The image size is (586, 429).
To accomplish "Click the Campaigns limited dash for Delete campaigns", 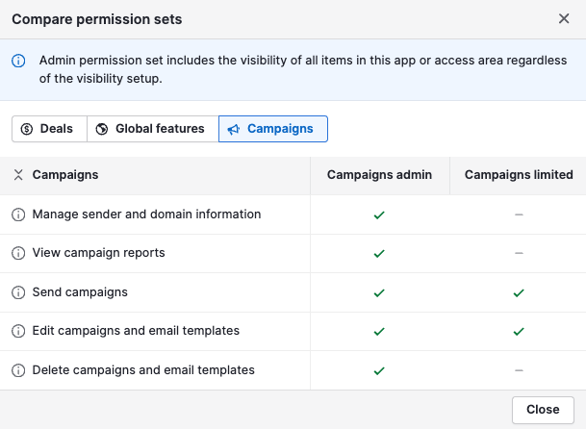I will (519, 370).
